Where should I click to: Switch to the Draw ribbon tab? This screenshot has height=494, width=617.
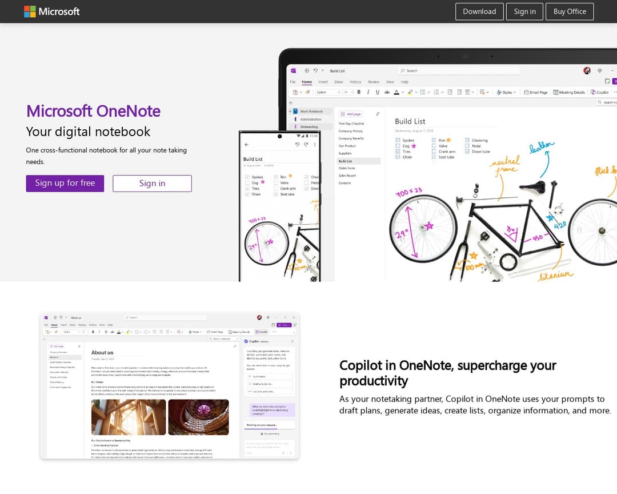[x=339, y=82]
